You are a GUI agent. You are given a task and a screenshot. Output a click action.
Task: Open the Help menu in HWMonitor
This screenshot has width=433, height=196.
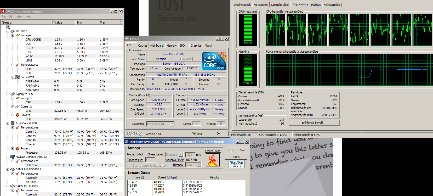point(28,16)
